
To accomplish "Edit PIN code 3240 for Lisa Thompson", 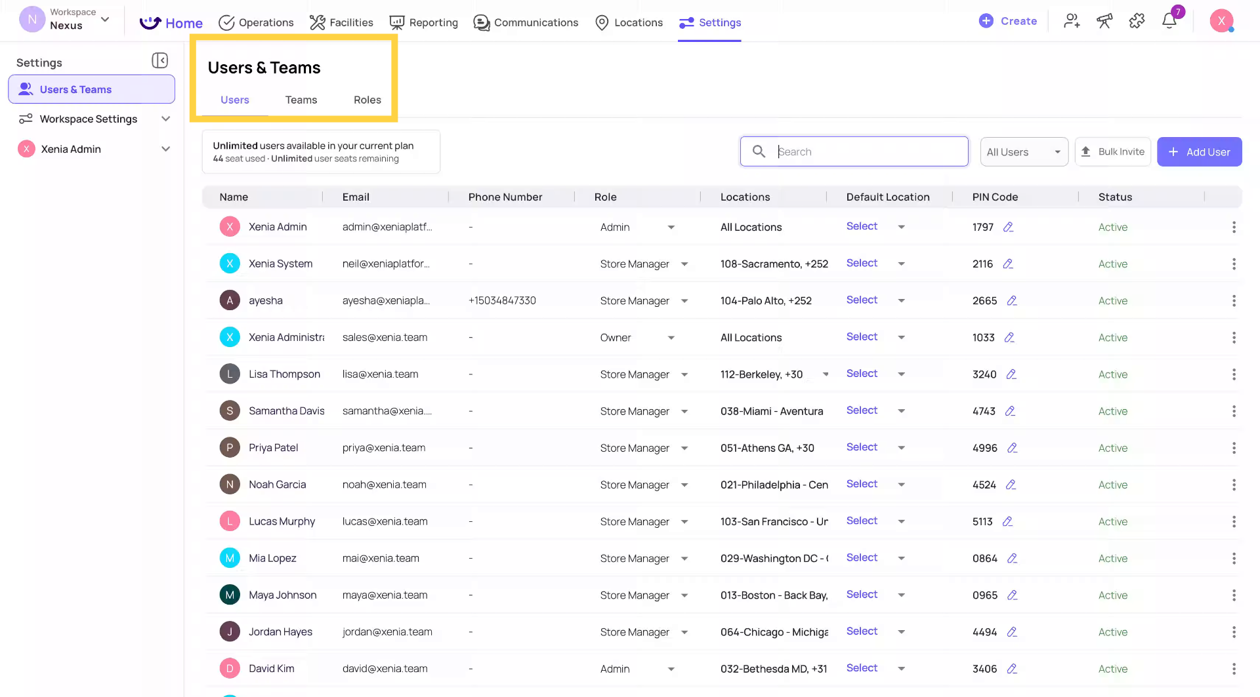I will tap(1011, 374).
